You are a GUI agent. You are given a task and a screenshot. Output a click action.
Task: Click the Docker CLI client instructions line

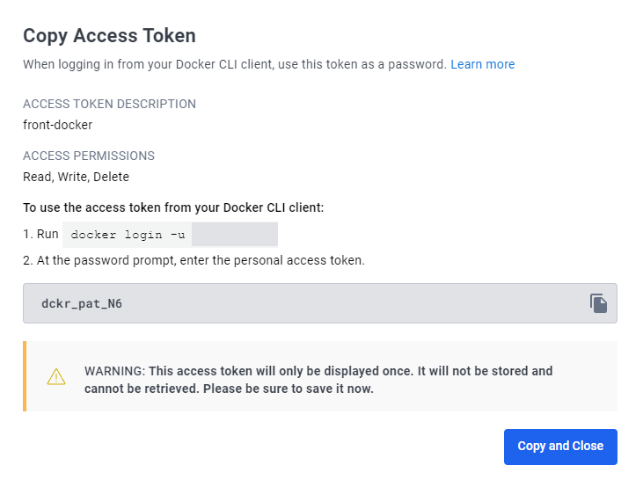[x=173, y=207]
